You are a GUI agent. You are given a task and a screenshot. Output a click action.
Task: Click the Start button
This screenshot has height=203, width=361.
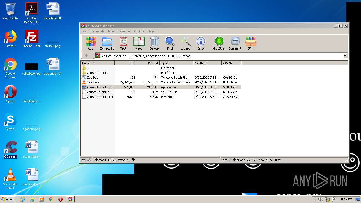[x=8, y=199]
